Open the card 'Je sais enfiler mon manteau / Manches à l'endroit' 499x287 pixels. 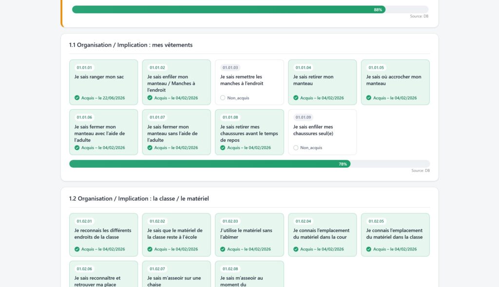tap(176, 82)
